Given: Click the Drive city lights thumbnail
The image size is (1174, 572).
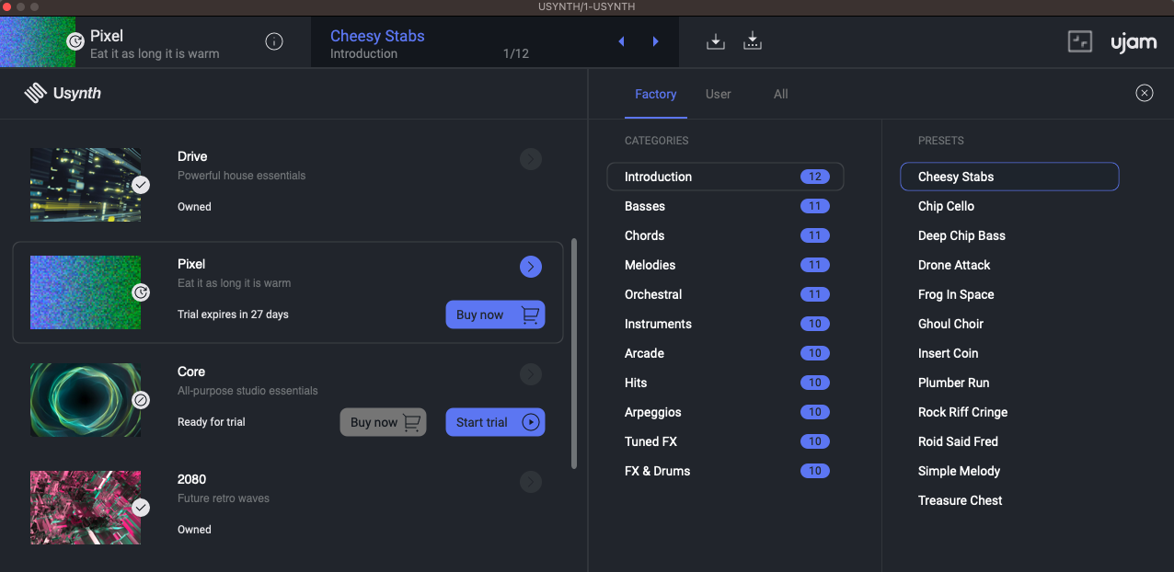Looking at the screenshot, I should tap(86, 185).
